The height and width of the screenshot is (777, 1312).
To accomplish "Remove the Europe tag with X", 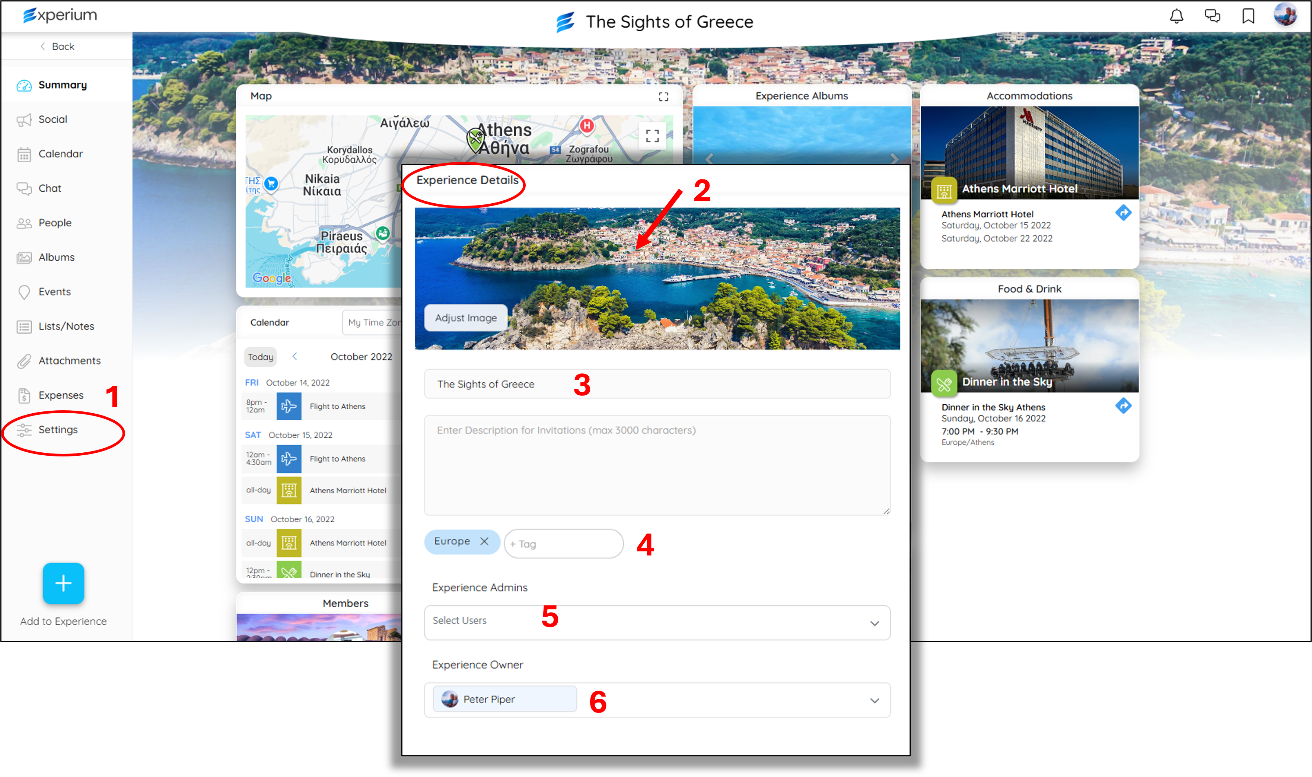I will click(484, 541).
